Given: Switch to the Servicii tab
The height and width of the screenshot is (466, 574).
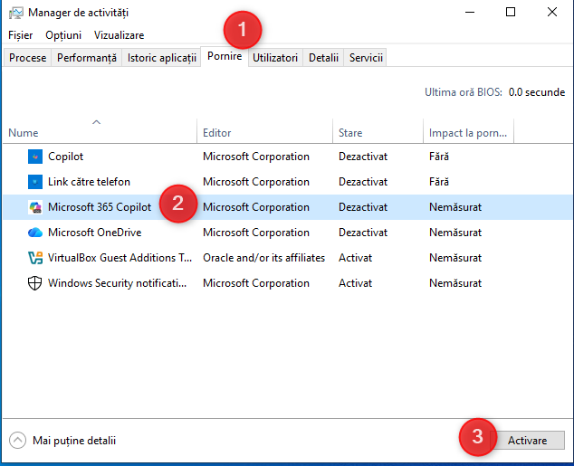Looking at the screenshot, I should click(x=366, y=58).
